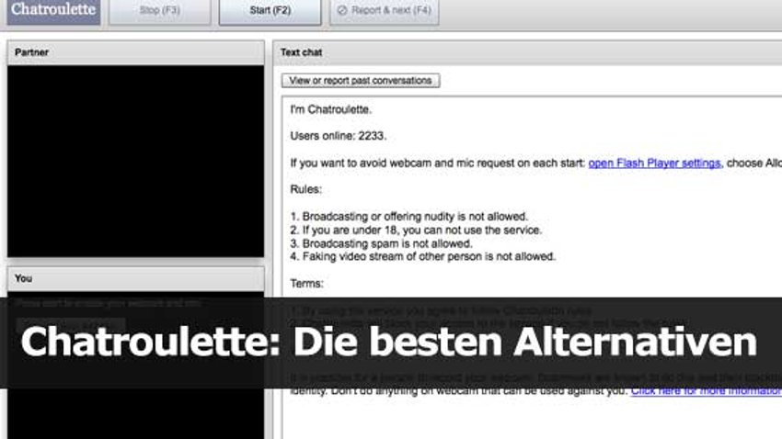Click Report & next (F4) button

(x=384, y=11)
